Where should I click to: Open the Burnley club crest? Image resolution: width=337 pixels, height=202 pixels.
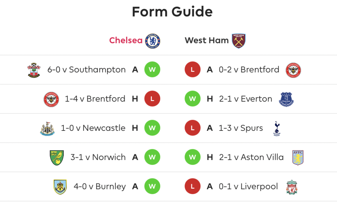click(60, 187)
